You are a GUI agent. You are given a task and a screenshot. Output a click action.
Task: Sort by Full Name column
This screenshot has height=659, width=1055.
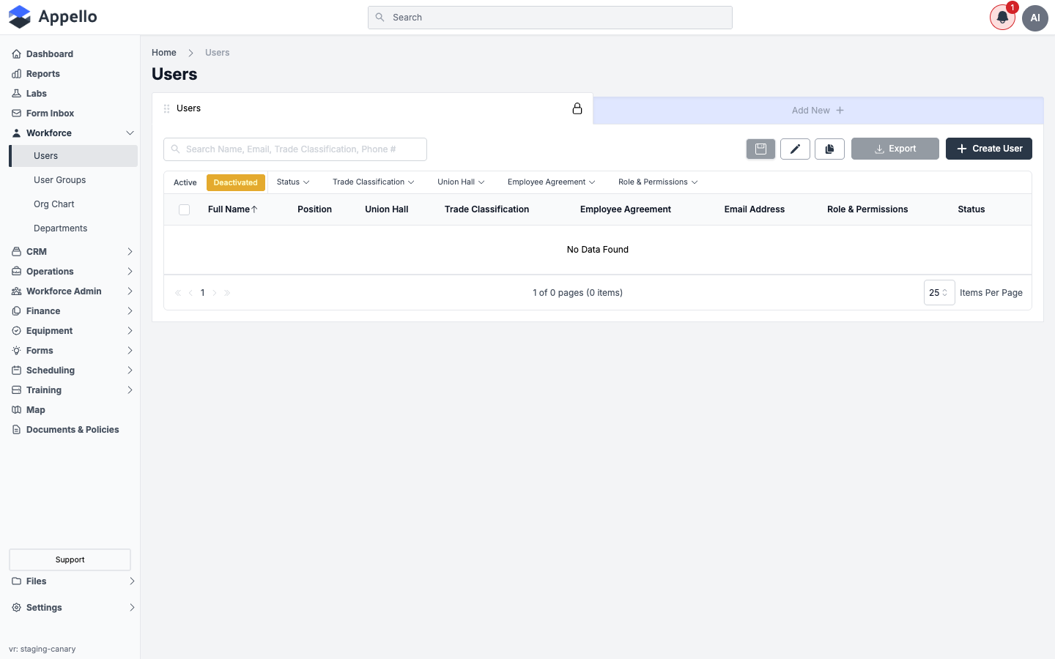click(x=233, y=209)
